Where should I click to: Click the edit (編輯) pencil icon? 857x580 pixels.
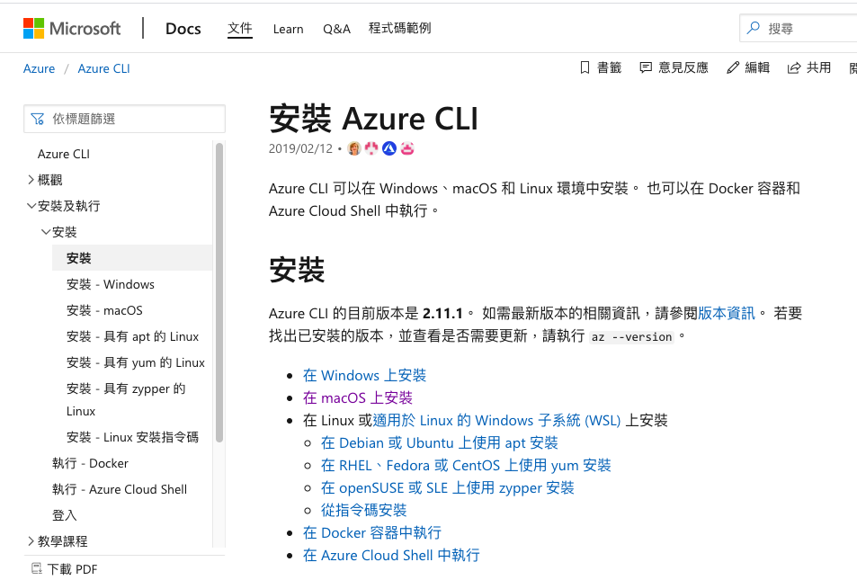tap(732, 67)
